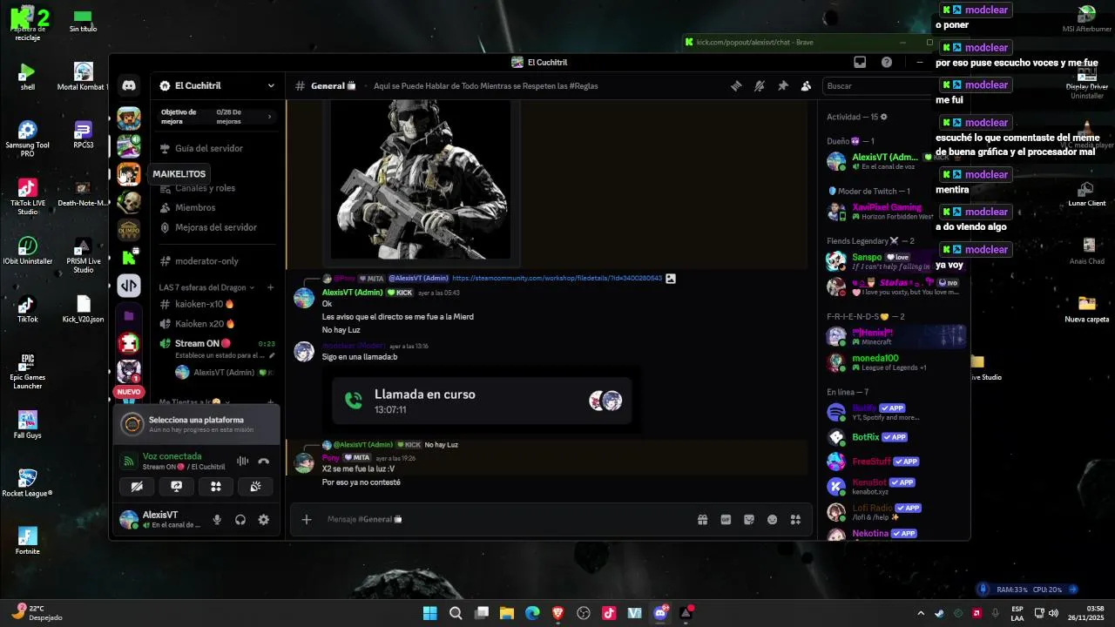
Task: Open Guía del servidor
Action: pyautogui.click(x=209, y=148)
